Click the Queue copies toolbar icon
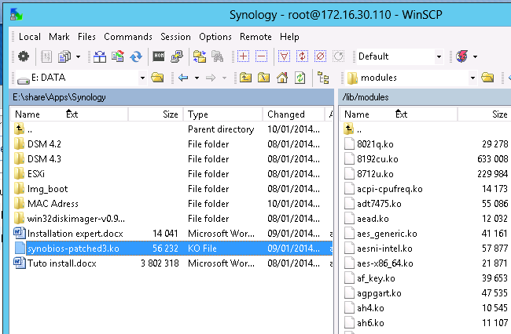 pyautogui.click(x=64, y=56)
